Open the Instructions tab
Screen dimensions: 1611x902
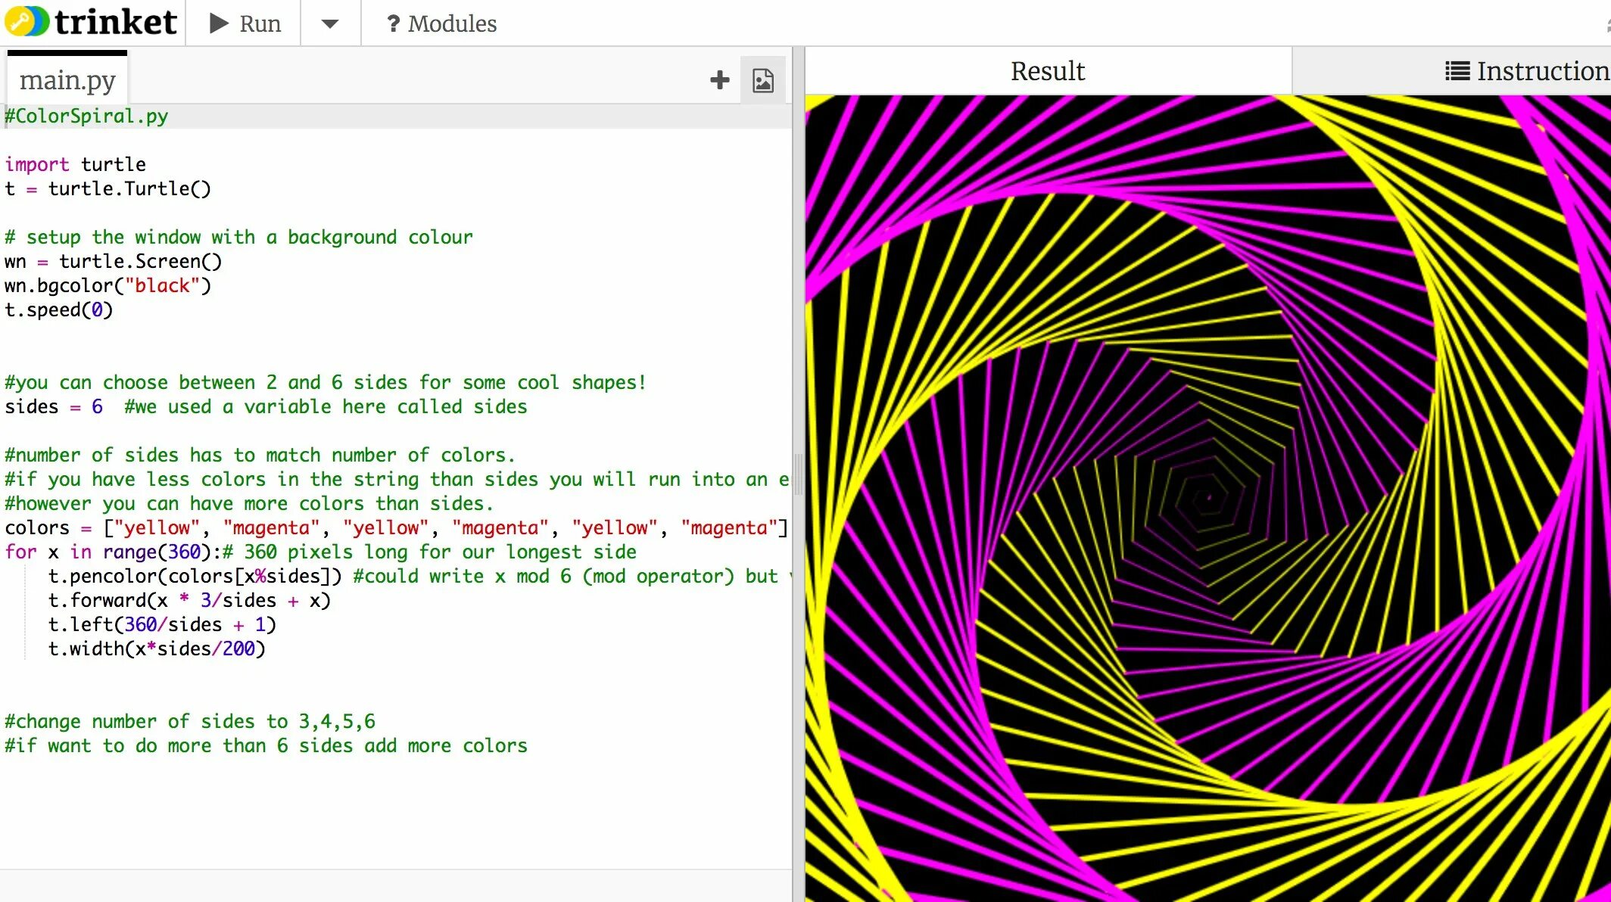click(1525, 71)
